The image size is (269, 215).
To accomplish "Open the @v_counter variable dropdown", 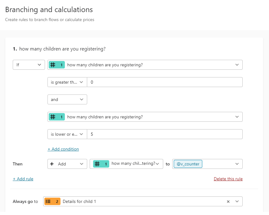I will (237, 164).
